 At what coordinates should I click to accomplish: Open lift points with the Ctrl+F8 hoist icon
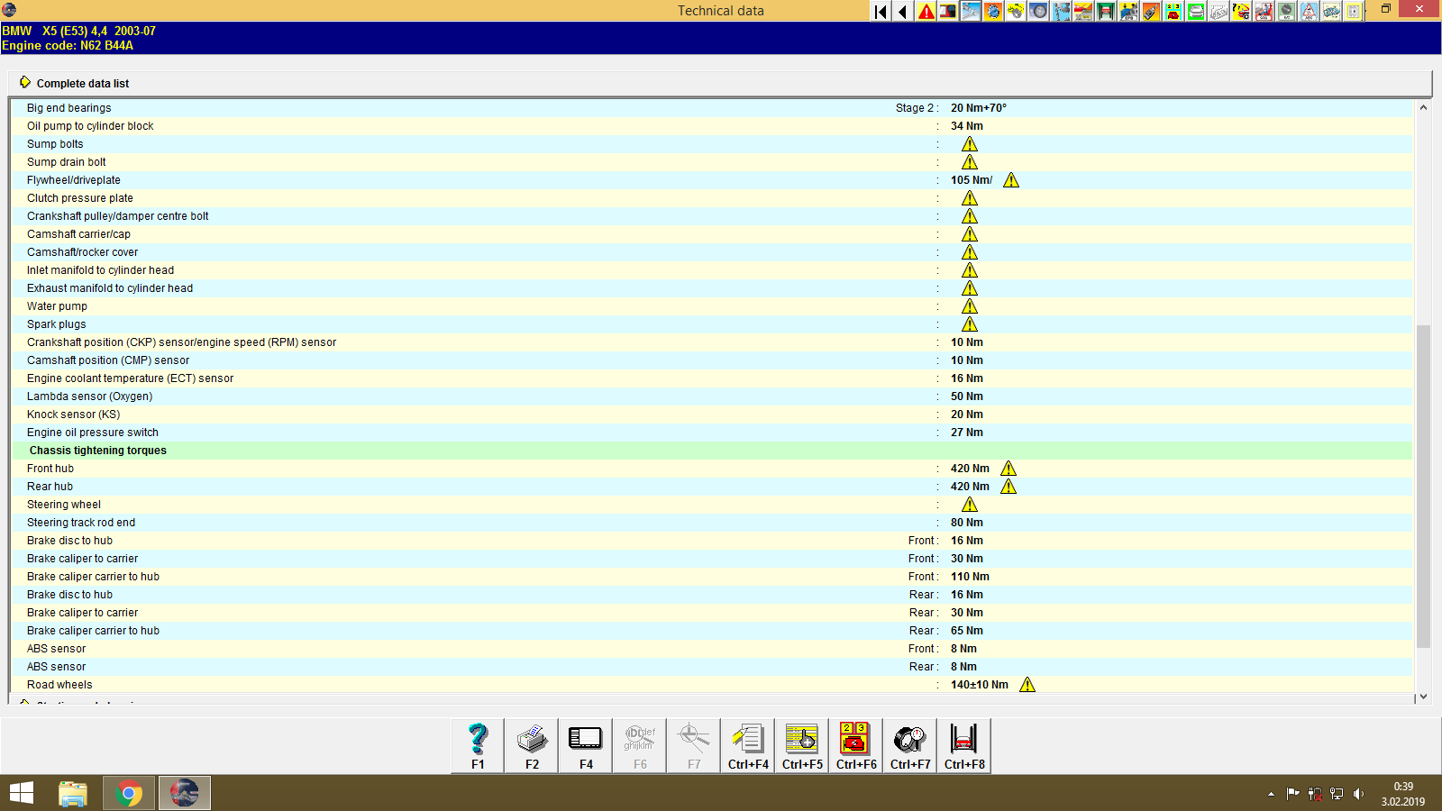point(963,745)
